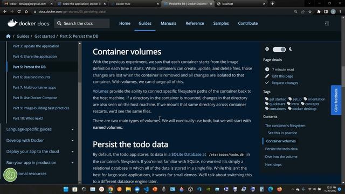
Task: Click the browser address bar URL
Action: point(72,12)
